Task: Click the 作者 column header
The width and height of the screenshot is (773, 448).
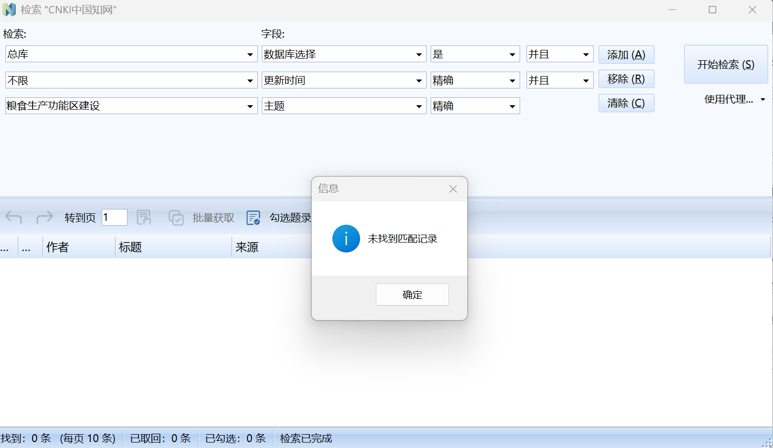Action: (79, 247)
